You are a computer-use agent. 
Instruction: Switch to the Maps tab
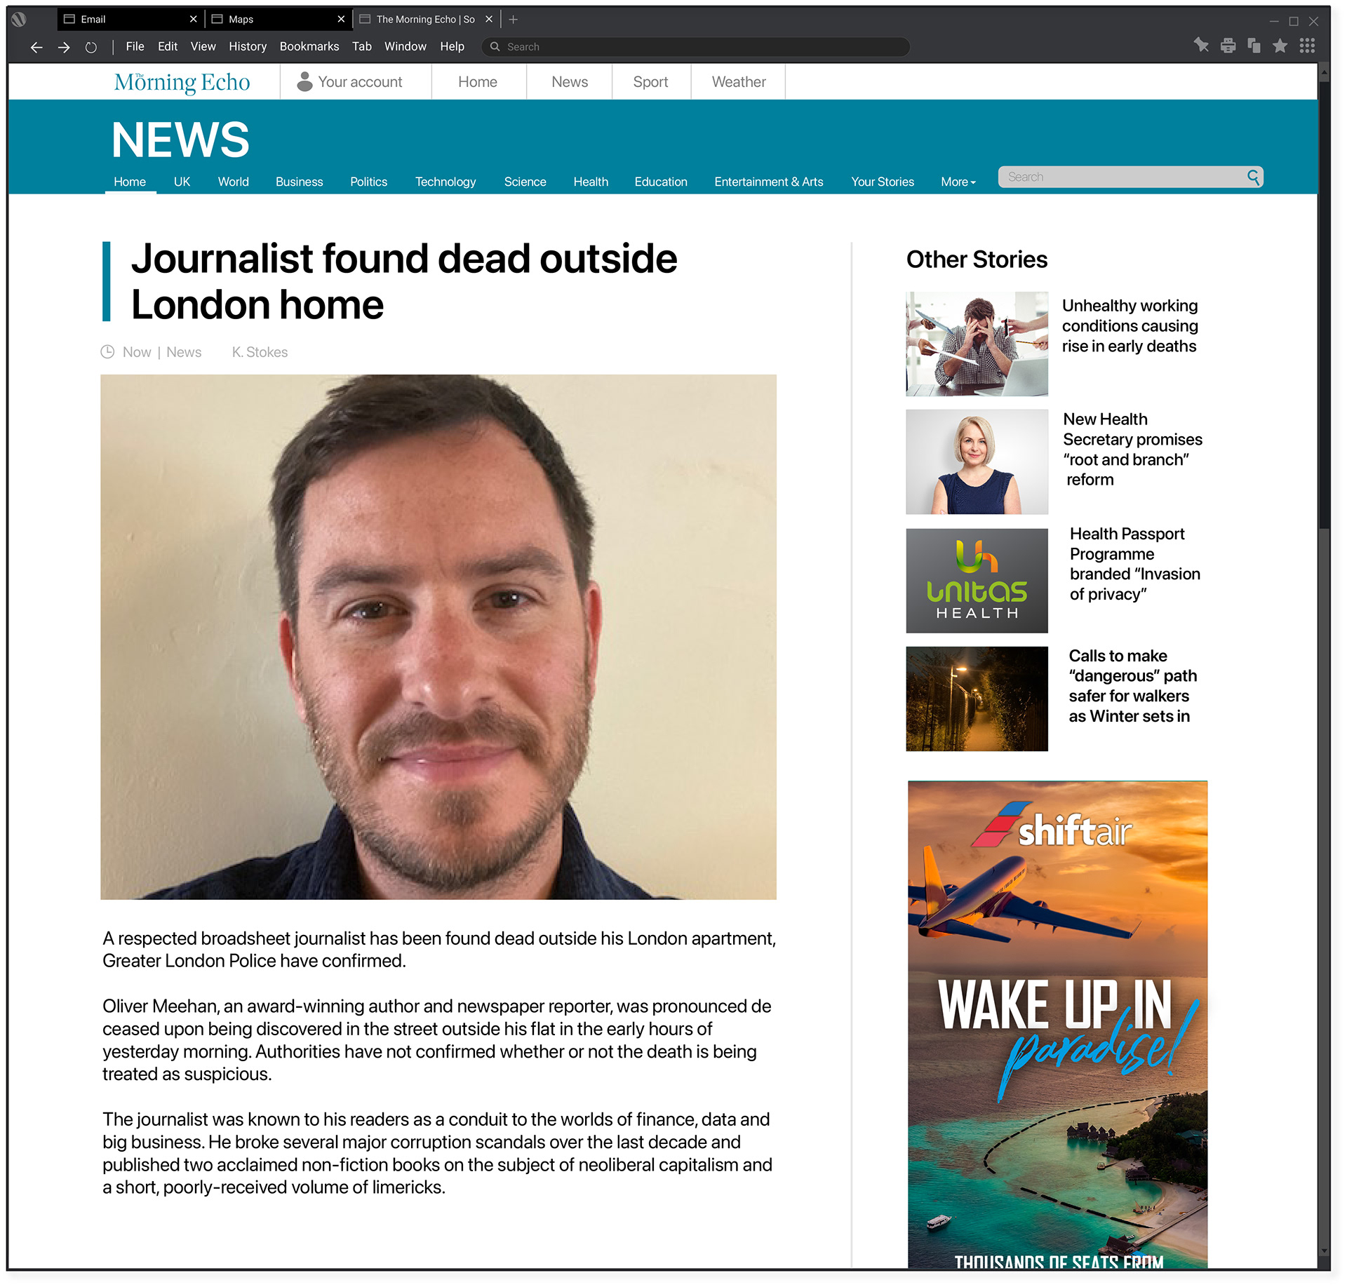coord(277,19)
